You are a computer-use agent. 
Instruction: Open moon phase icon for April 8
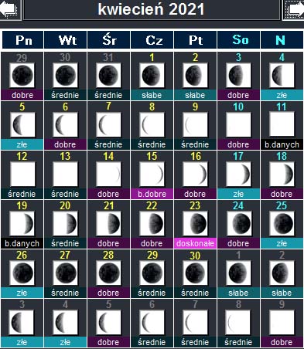point(152,125)
